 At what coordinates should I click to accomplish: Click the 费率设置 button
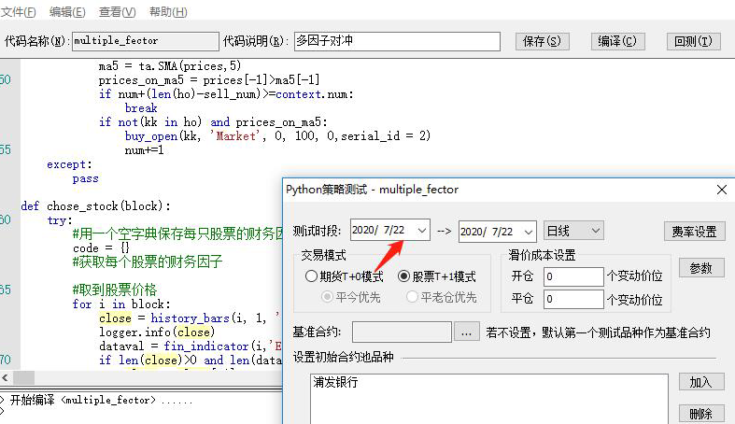pos(694,232)
